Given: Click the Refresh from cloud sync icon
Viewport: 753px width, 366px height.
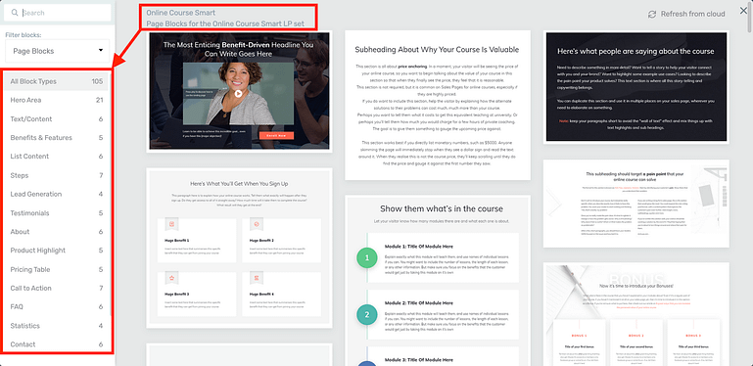Looking at the screenshot, I should (652, 14).
